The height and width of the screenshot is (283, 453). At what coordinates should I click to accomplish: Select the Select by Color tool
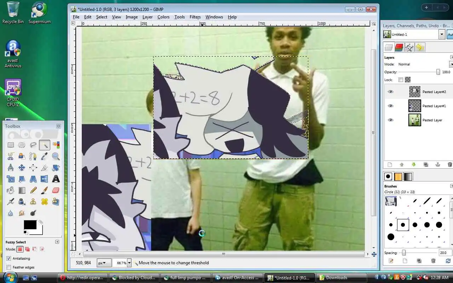(x=56, y=145)
